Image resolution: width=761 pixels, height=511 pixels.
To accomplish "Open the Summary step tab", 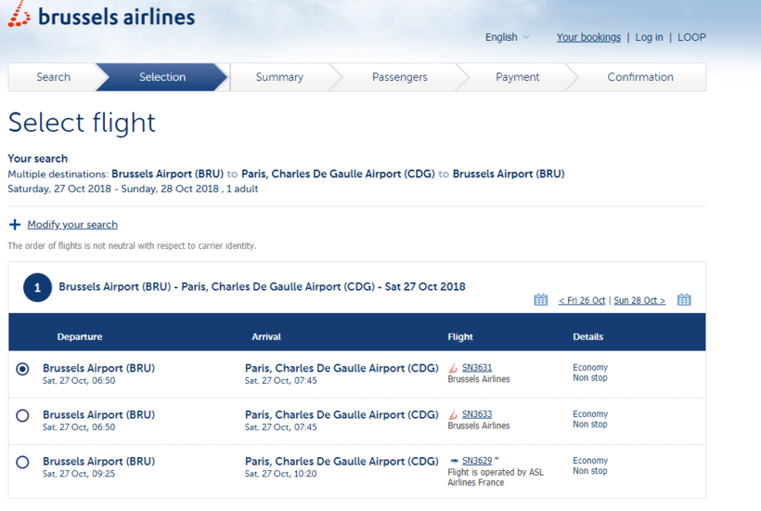I will pyautogui.click(x=279, y=77).
